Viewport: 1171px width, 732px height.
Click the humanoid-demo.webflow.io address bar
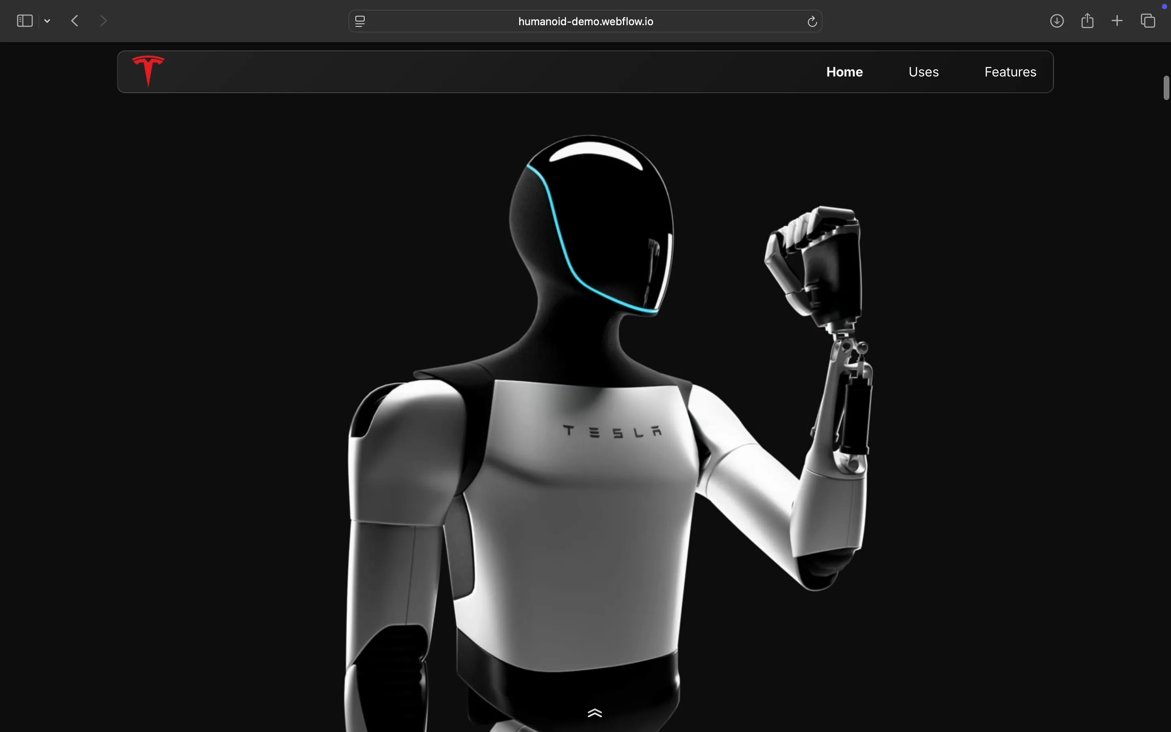pyautogui.click(x=585, y=21)
